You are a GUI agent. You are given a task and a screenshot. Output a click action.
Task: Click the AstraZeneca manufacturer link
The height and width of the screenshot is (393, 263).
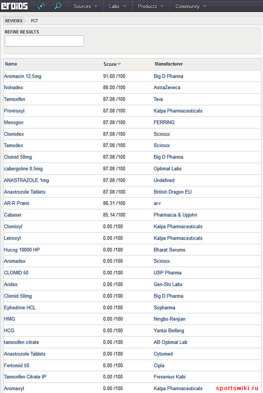pyautogui.click(x=167, y=88)
